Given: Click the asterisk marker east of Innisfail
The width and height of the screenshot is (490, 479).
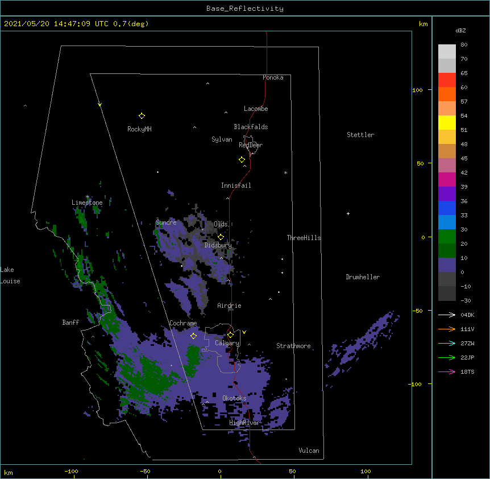Looking at the screenshot, I should click(x=285, y=172).
